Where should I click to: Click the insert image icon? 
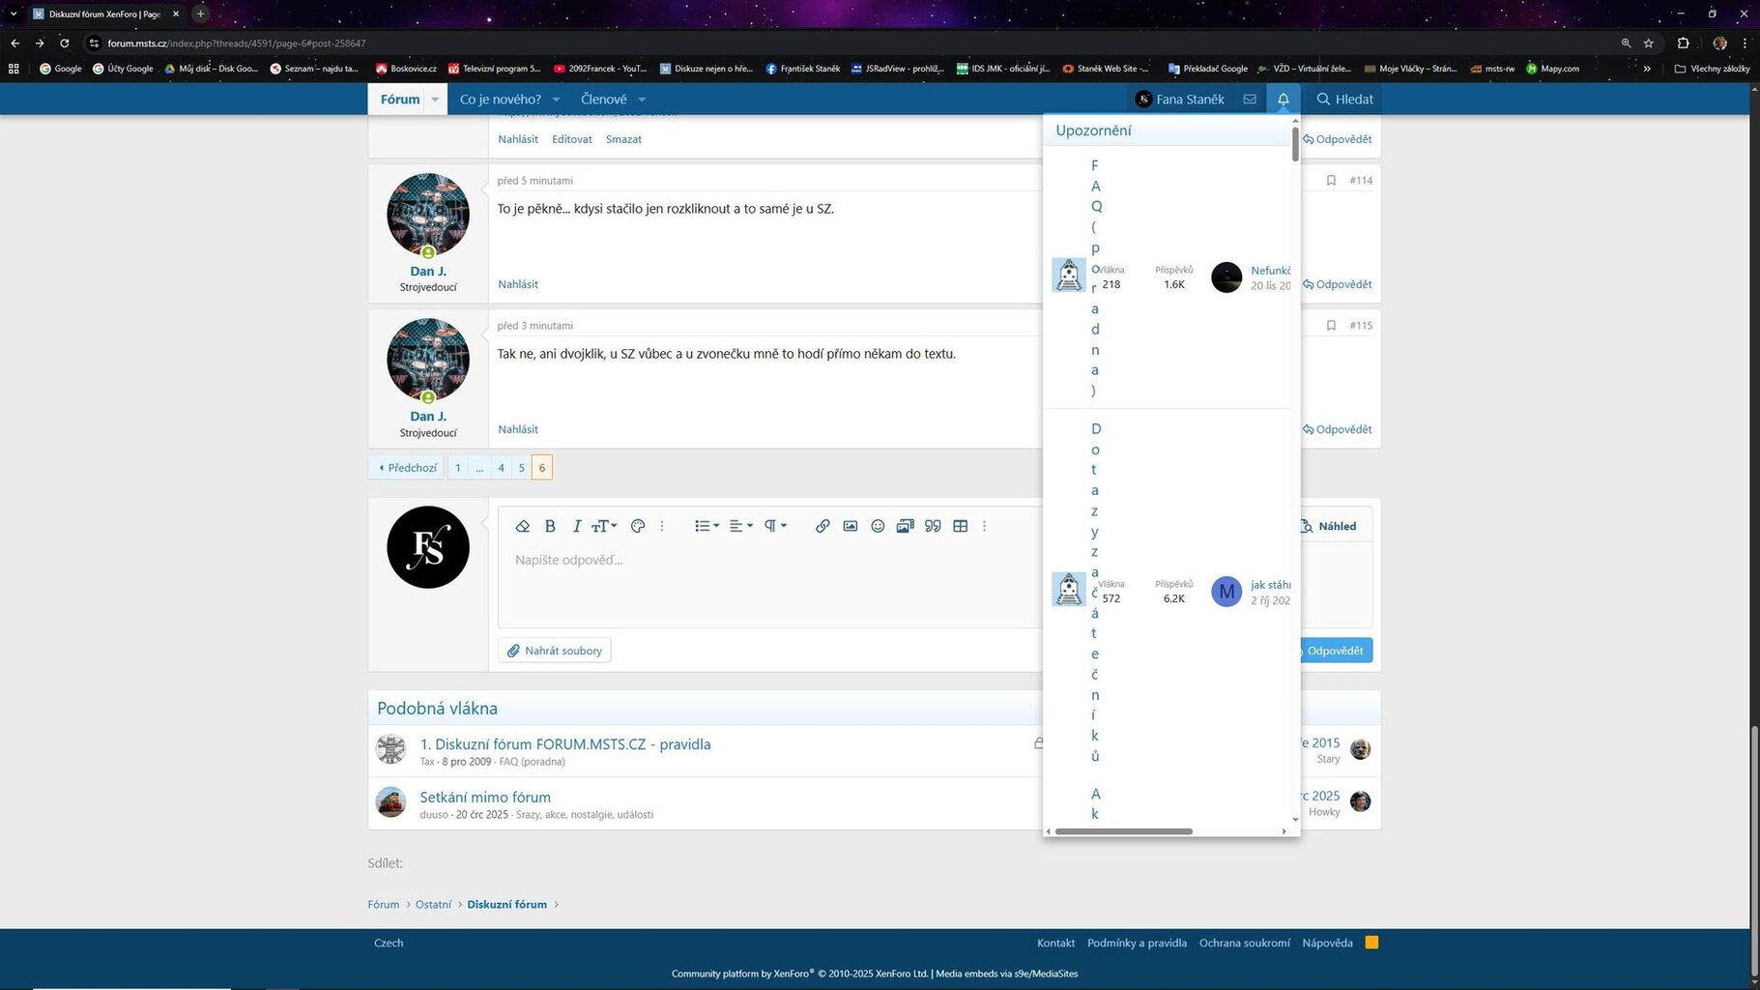pyautogui.click(x=851, y=526)
